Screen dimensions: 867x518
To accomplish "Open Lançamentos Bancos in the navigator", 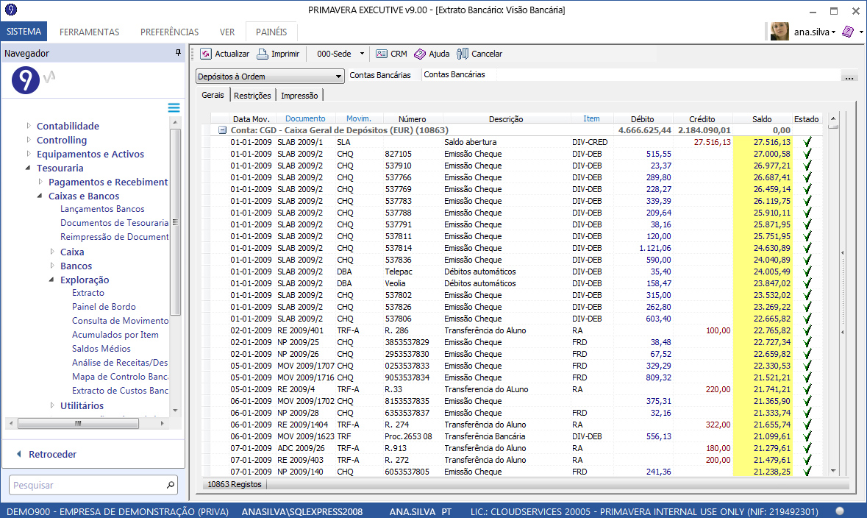I will click(102, 209).
